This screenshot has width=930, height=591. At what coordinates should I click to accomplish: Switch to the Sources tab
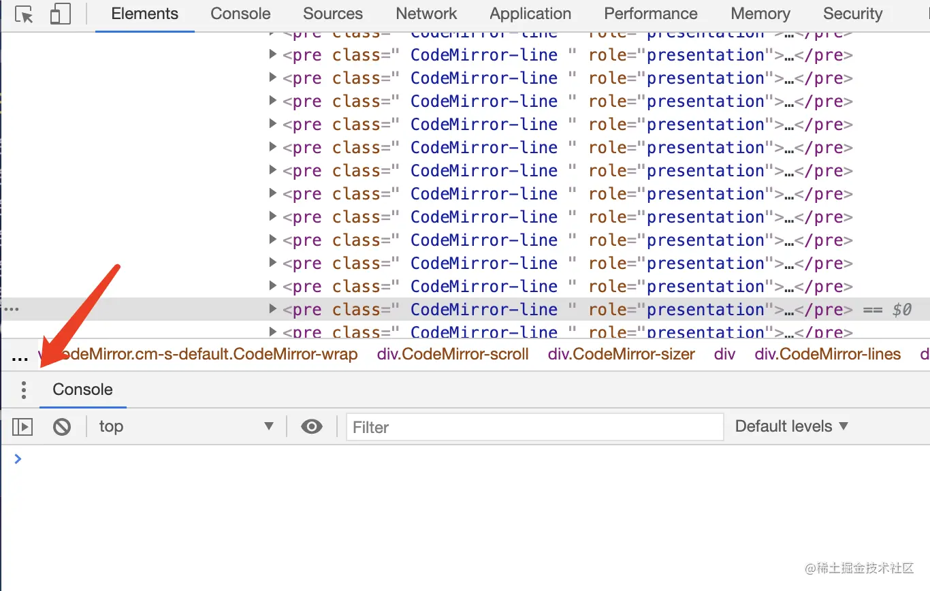[333, 14]
